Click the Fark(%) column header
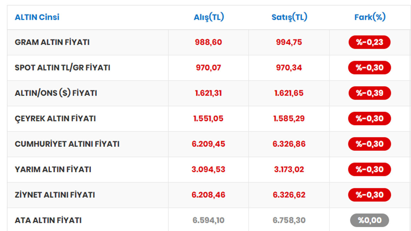Image resolution: width=411 pixels, height=231 pixels. point(370,17)
